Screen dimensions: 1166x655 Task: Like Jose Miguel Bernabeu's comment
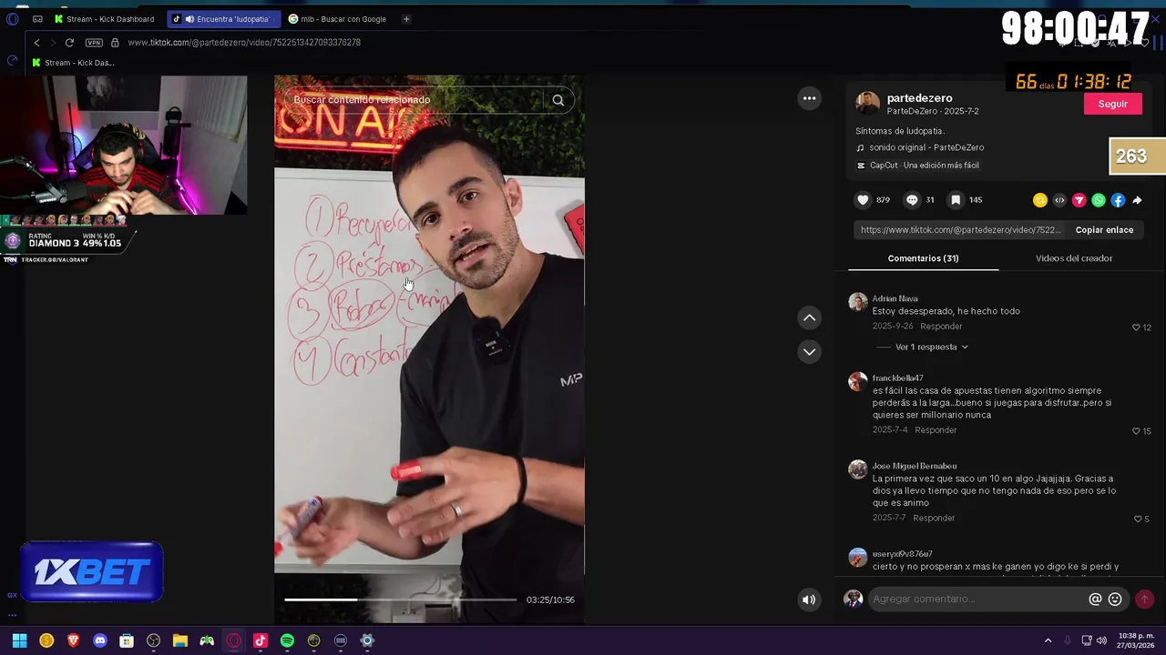click(x=1138, y=519)
